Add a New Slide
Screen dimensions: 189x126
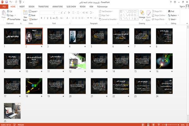[25, 15]
